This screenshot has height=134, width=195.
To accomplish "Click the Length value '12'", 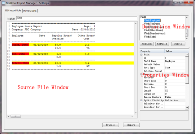I will point(166,91).
